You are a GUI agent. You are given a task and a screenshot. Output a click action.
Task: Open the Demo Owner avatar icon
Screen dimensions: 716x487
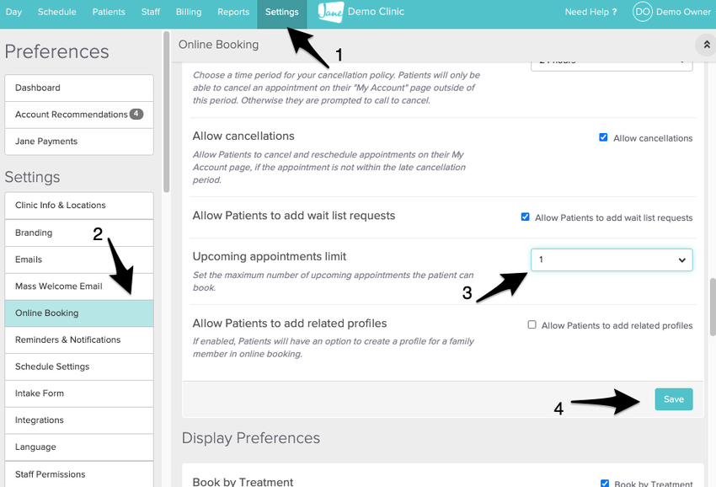642,12
